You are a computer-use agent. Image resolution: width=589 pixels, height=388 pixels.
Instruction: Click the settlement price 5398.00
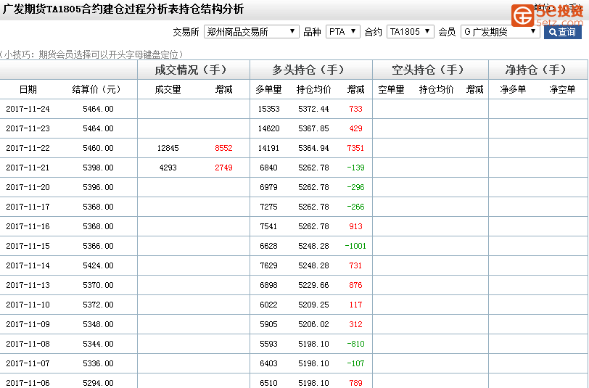pyautogui.click(x=98, y=168)
